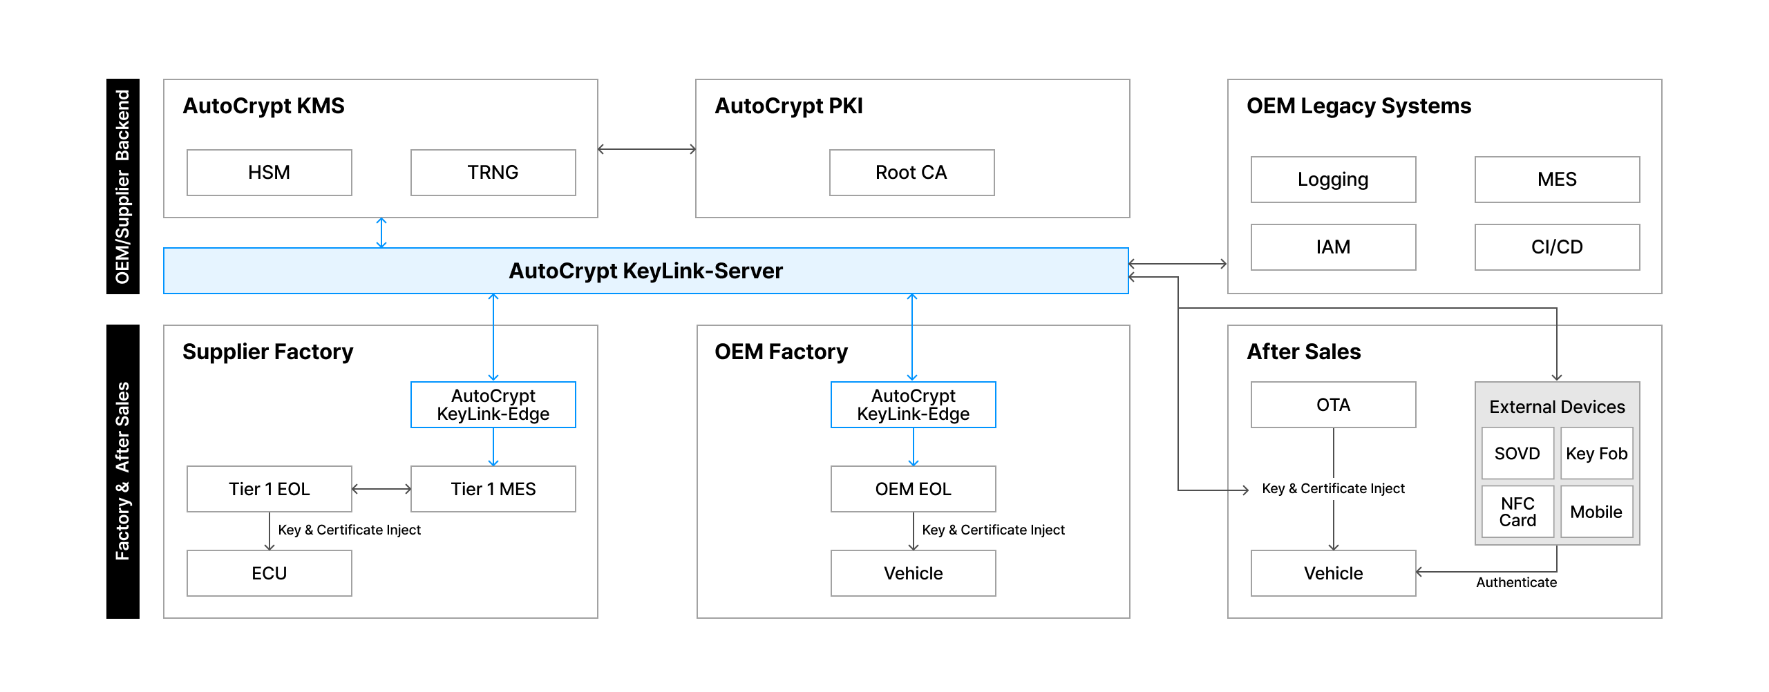Image resolution: width=1769 pixels, height=692 pixels.
Task: Click the HSM box in AutoCrypt KMS
Action: pyautogui.click(x=269, y=173)
